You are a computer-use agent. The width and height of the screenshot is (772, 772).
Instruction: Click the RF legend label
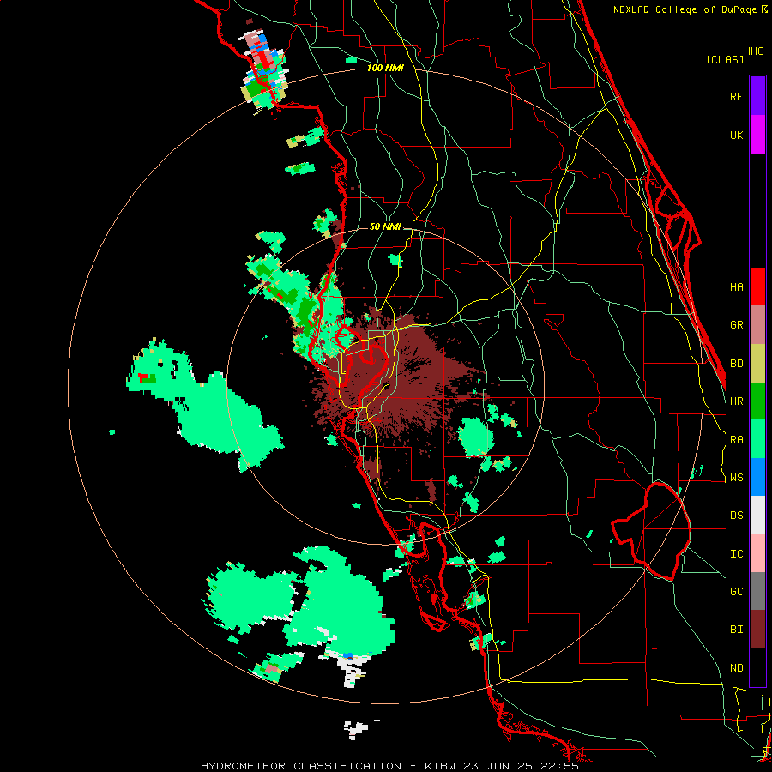coord(736,96)
